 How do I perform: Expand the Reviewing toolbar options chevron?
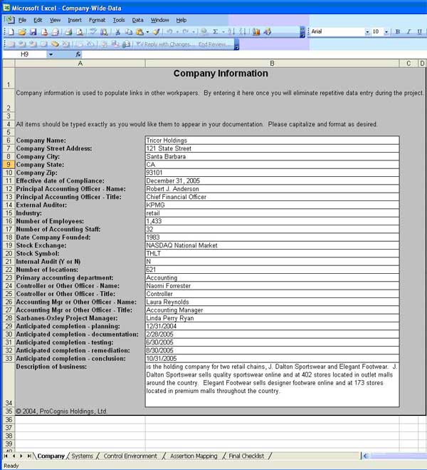point(236,44)
